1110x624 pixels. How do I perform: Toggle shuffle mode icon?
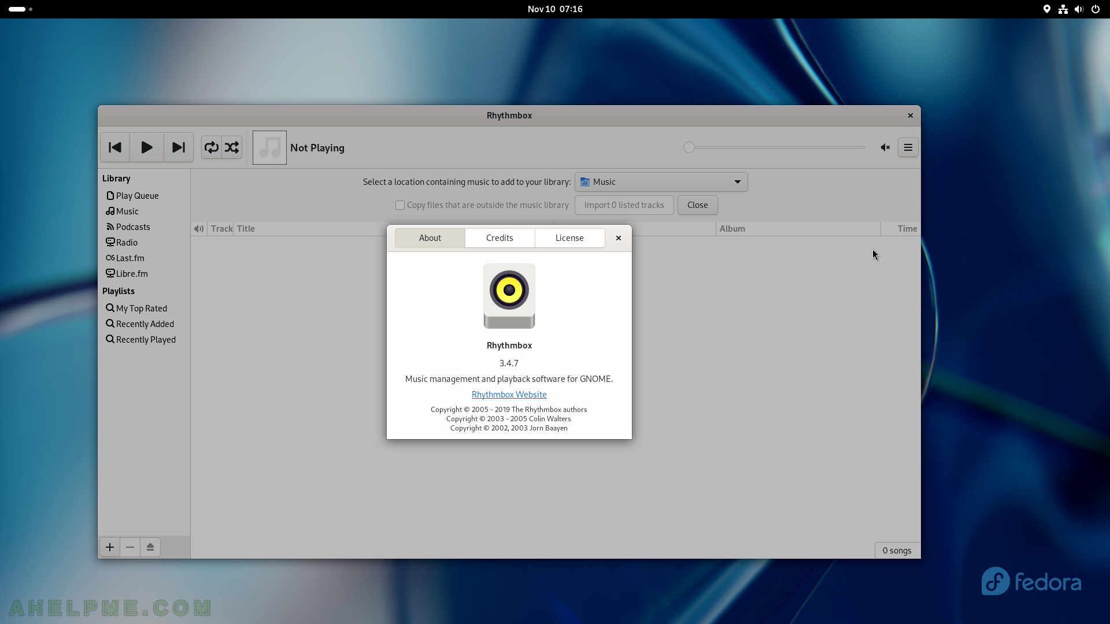click(x=232, y=147)
